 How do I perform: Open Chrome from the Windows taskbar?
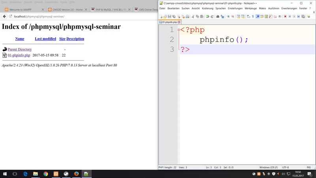[45, 174]
